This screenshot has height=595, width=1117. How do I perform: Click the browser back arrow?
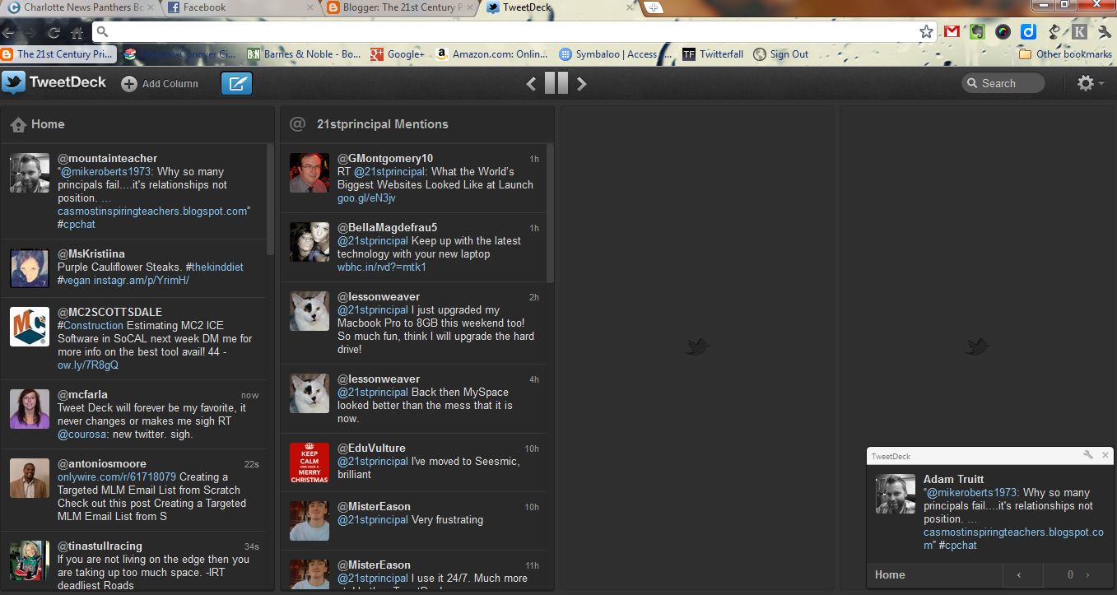tap(8, 33)
